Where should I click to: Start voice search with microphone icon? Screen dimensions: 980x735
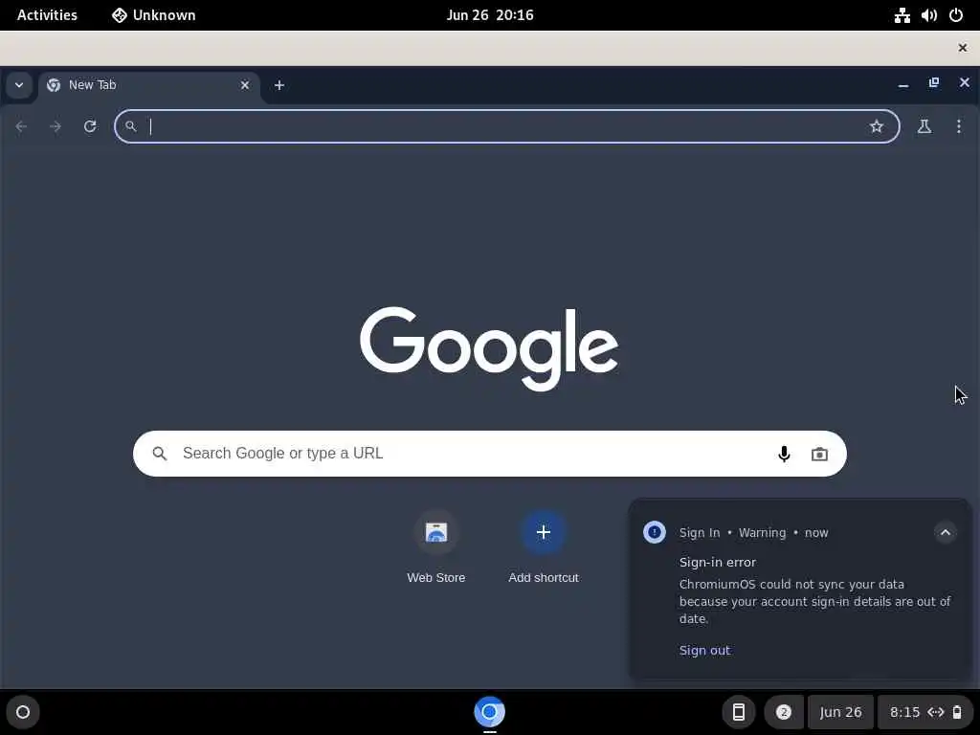[784, 454]
